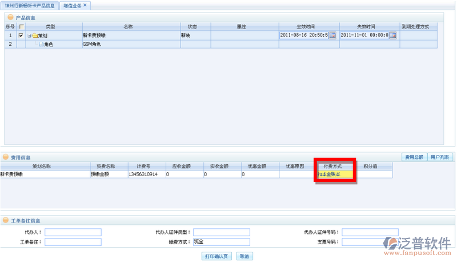Click the 缴费方式 field showing 现金

coord(221,242)
